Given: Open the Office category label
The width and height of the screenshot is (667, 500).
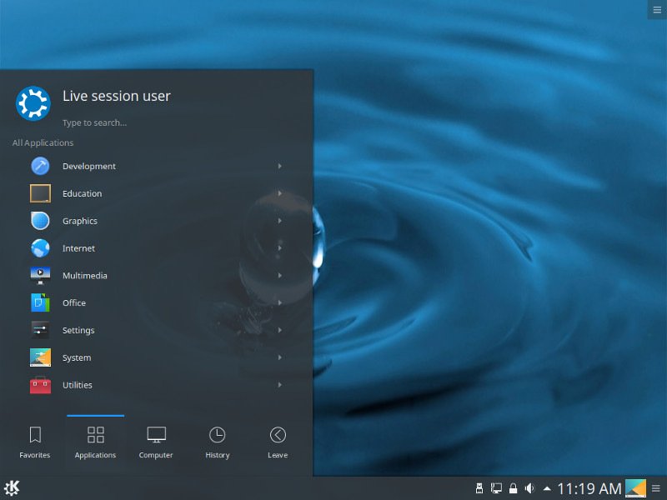Looking at the screenshot, I should 74,302.
